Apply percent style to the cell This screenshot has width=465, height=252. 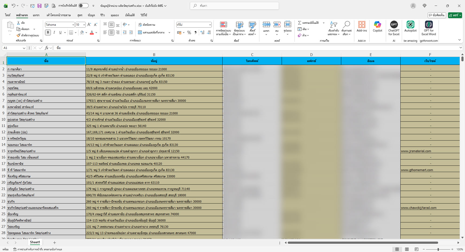point(189,33)
